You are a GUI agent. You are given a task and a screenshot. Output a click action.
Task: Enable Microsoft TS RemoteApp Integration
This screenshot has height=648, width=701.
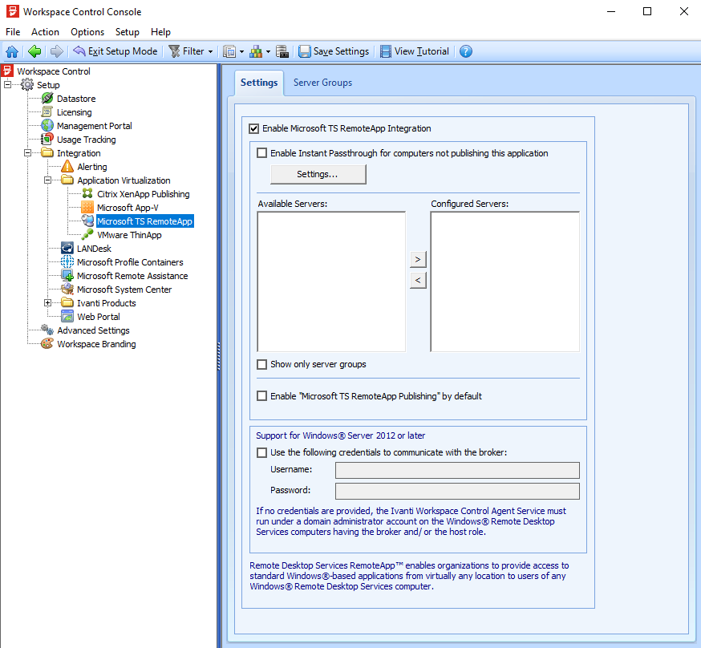(x=253, y=128)
